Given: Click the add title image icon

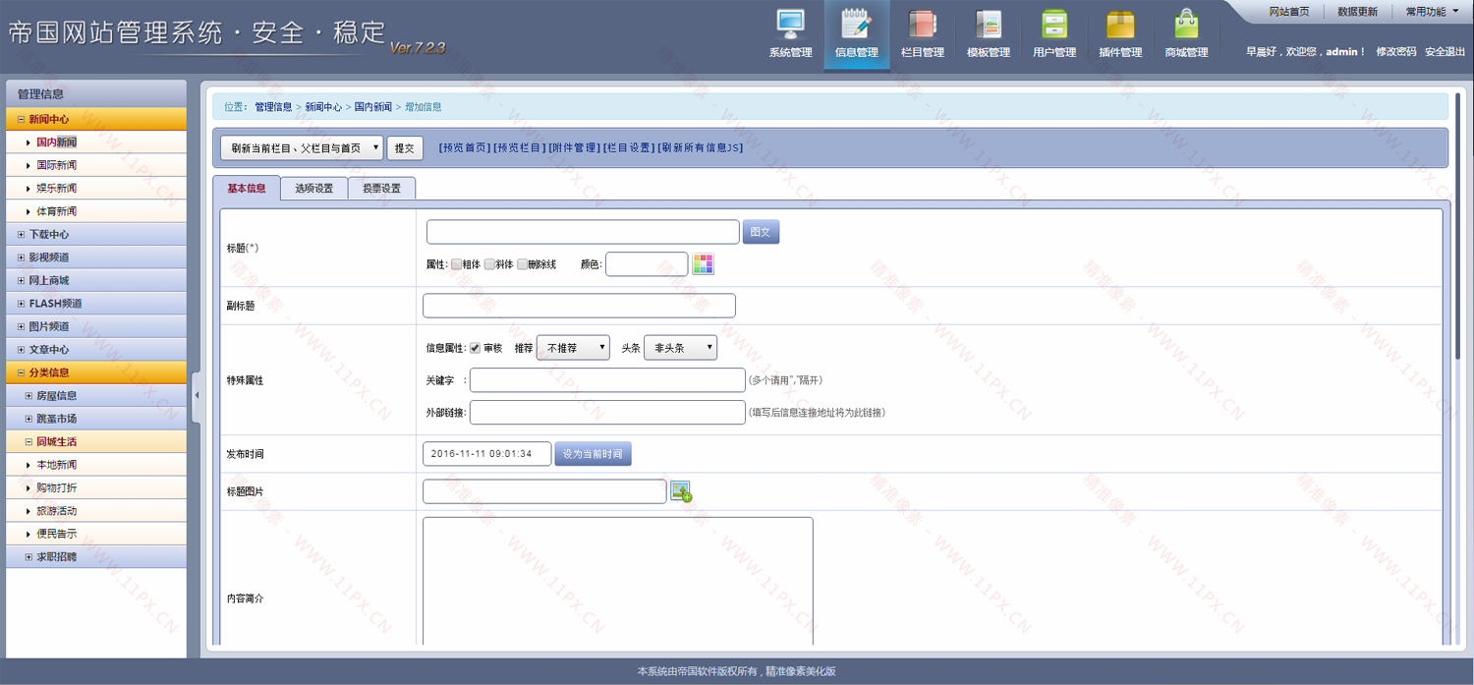Looking at the screenshot, I should tap(681, 491).
